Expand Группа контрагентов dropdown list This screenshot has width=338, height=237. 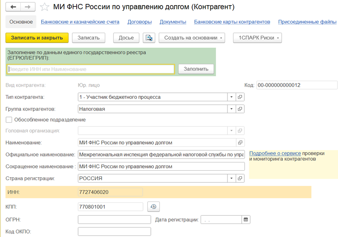pyautogui.click(x=231, y=109)
